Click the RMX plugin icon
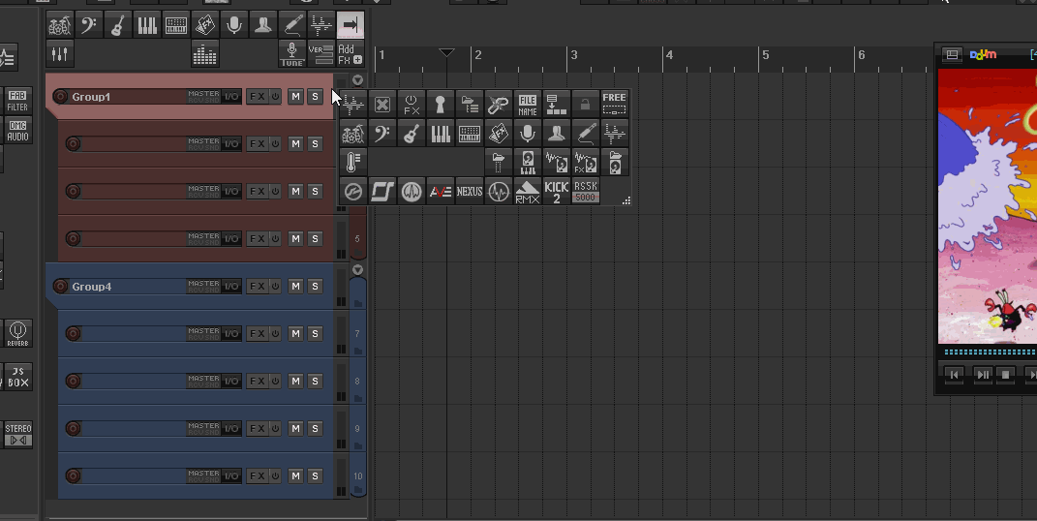The width and height of the screenshot is (1037, 521). [527, 191]
